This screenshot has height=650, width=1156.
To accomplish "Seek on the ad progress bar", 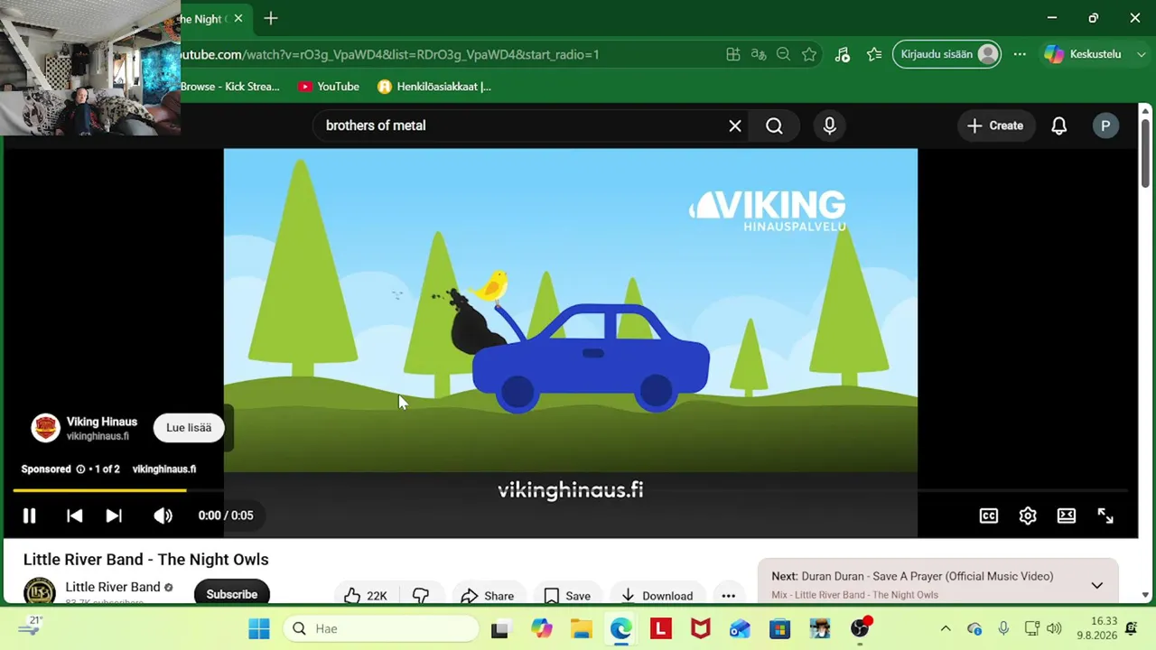I will pyautogui.click(x=571, y=490).
